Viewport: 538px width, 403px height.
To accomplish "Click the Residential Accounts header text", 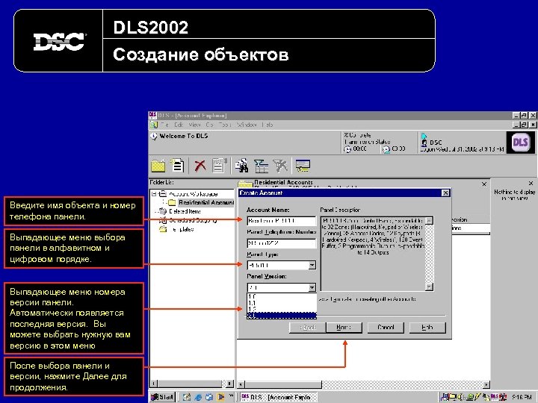I will click(x=283, y=182).
